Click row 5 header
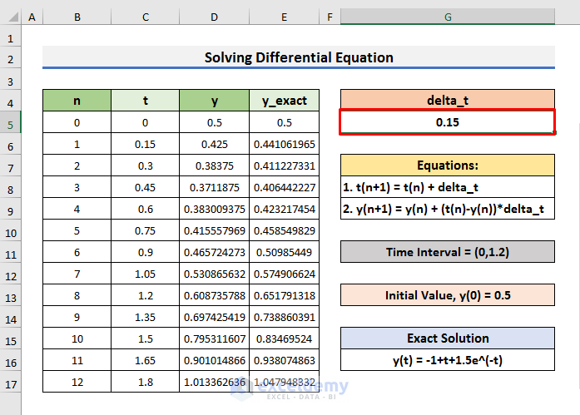The height and width of the screenshot is (415, 580). [x=11, y=122]
